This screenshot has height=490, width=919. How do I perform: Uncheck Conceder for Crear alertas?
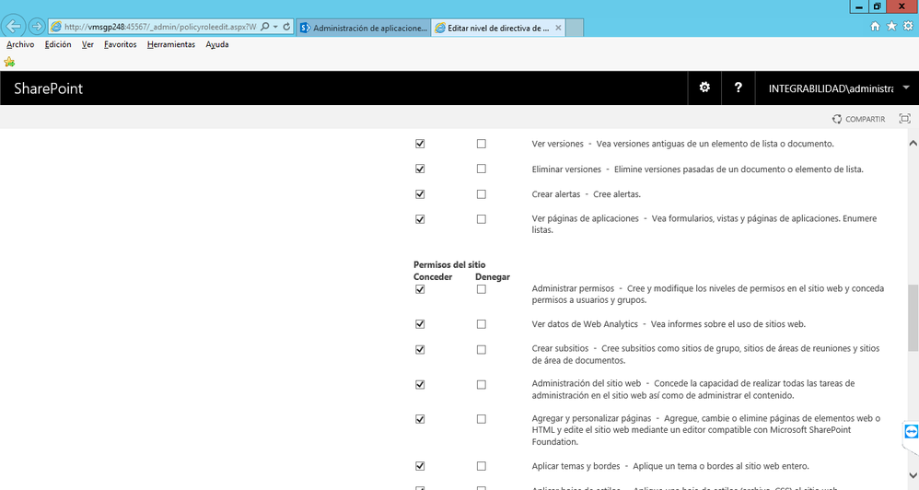420,194
